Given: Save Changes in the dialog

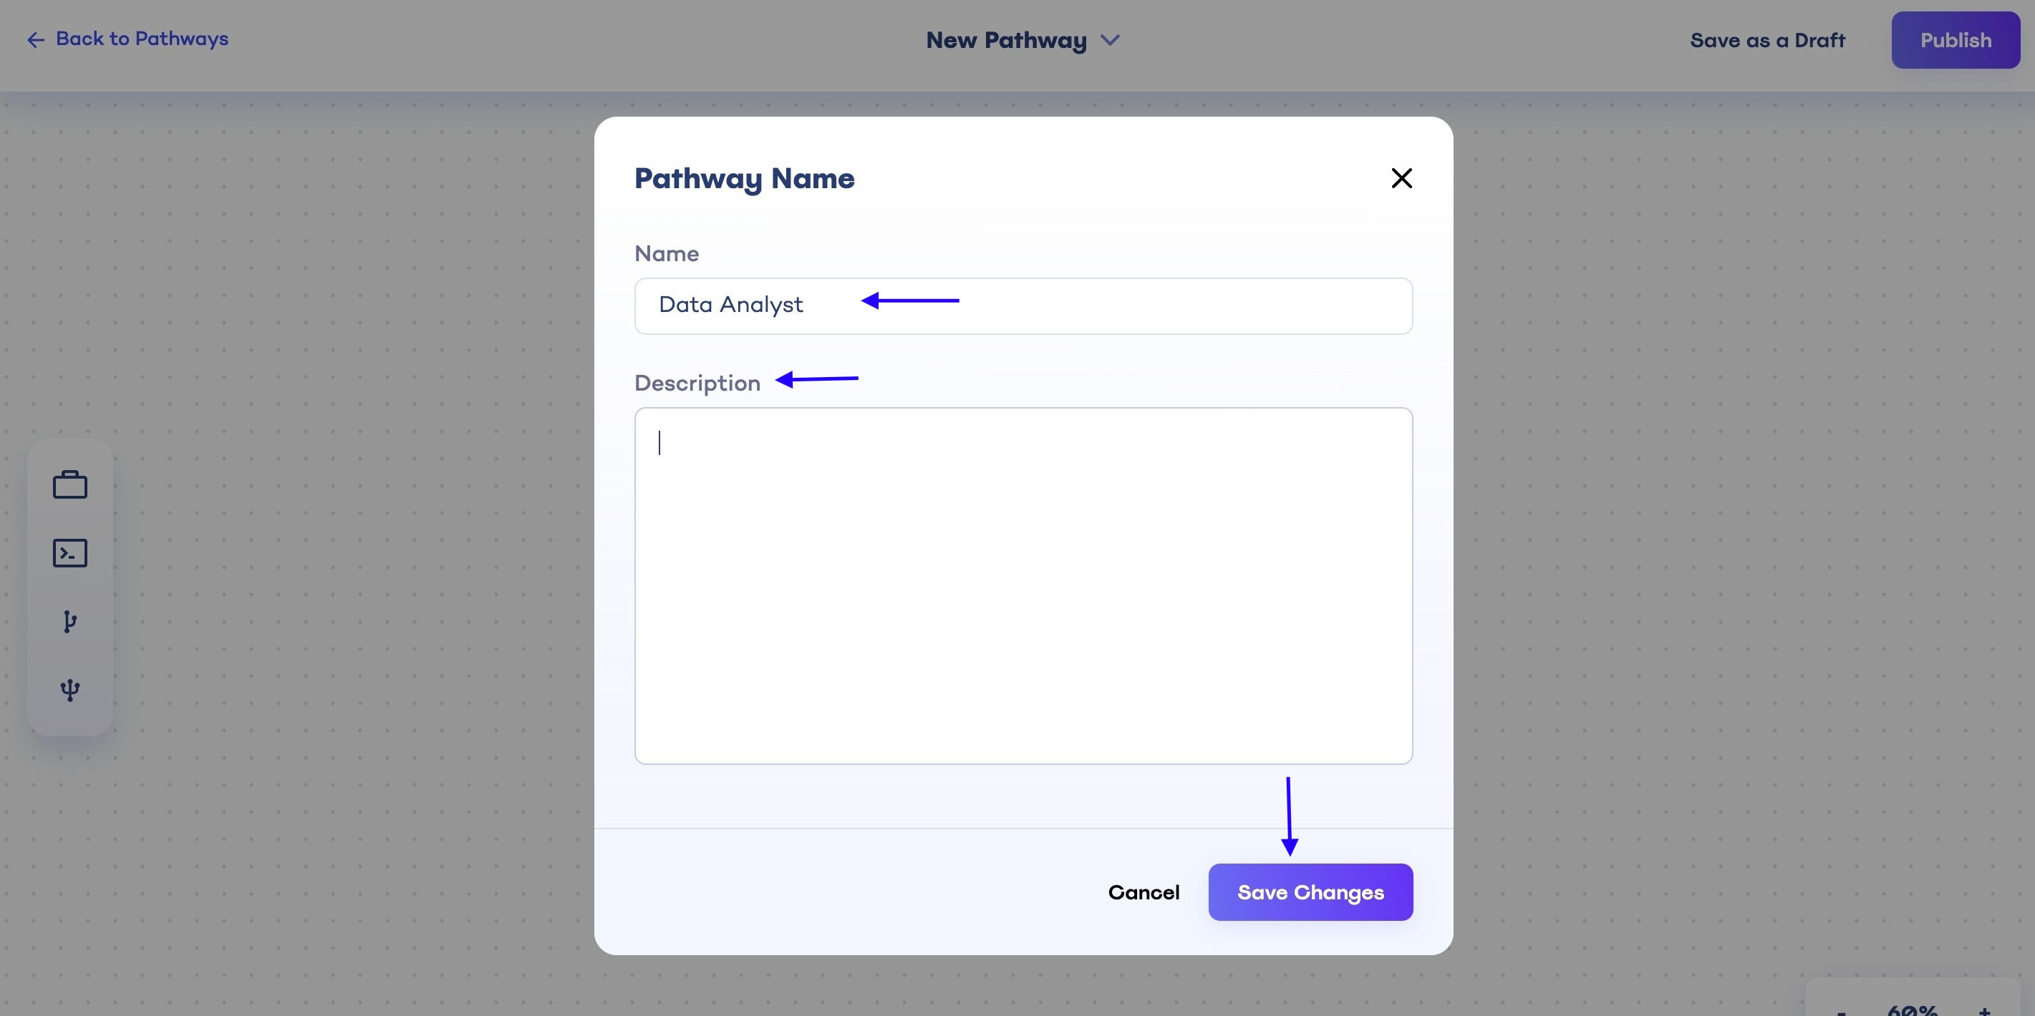Looking at the screenshot, I should 1310,892.
